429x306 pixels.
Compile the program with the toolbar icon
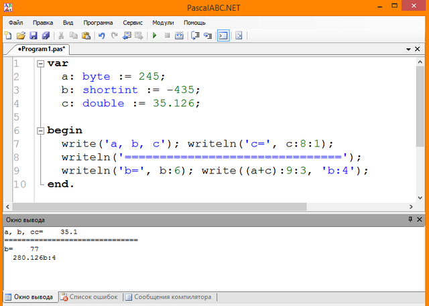(x=179, y=35)
